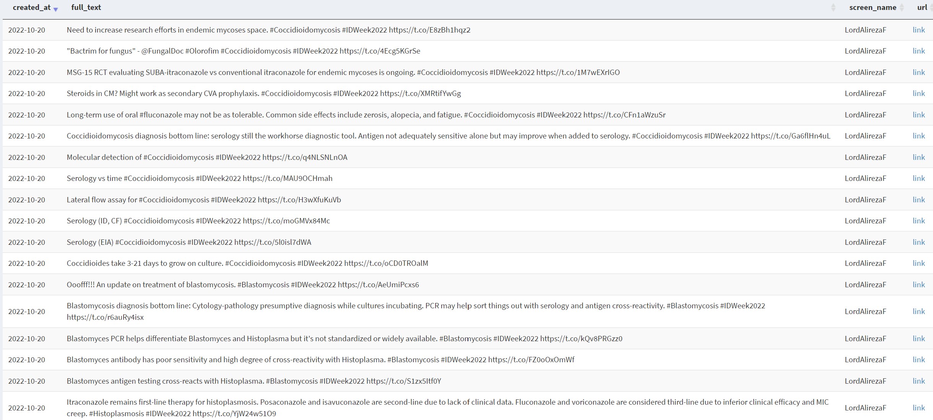Sort table by created_at column header
Viewport: 933px width, 420px height.
click(32, 7)
